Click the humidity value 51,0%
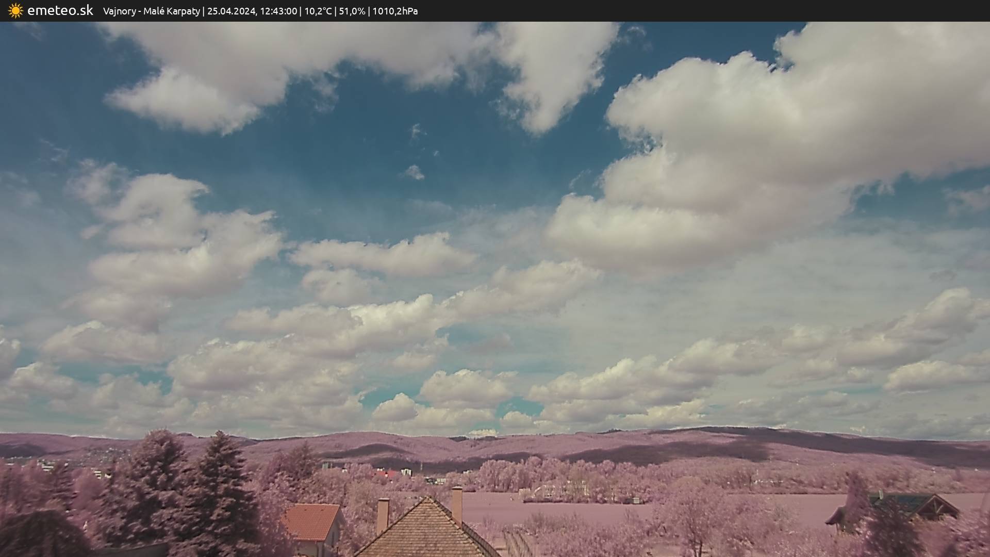 tap(352, 11)
